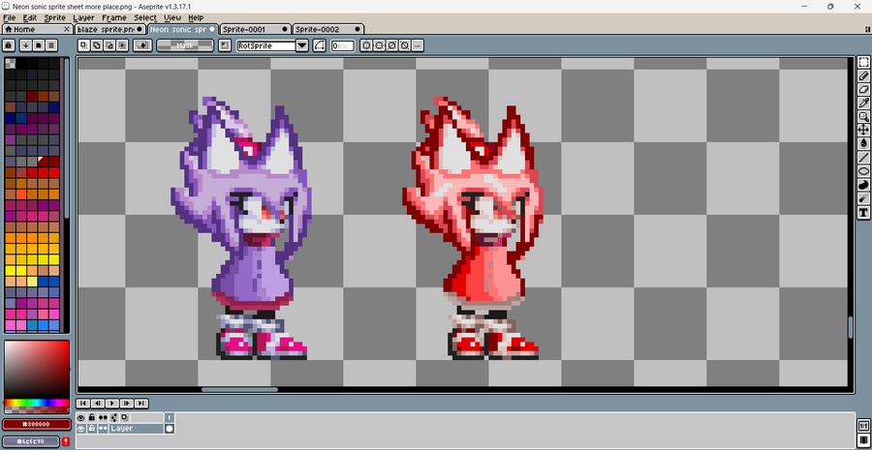Click the background color swatch button

click(x=31, y=441)
